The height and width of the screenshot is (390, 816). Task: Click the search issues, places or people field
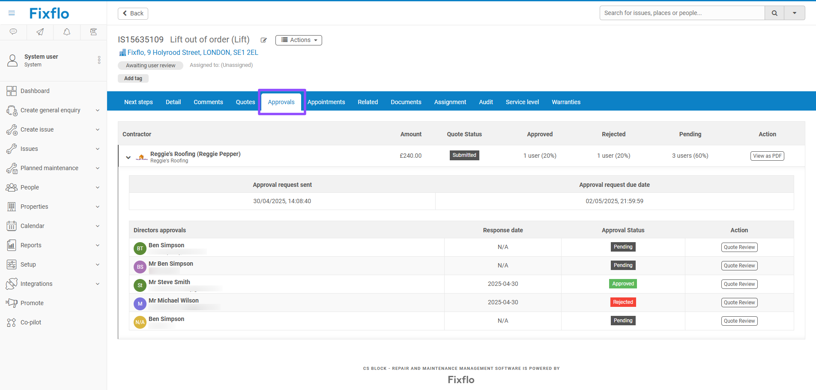click(x=682, y=13)
